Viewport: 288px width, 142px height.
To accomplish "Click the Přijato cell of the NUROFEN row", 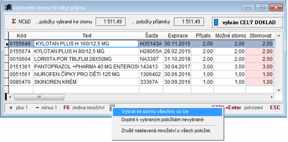I will (x=202, y=74).
